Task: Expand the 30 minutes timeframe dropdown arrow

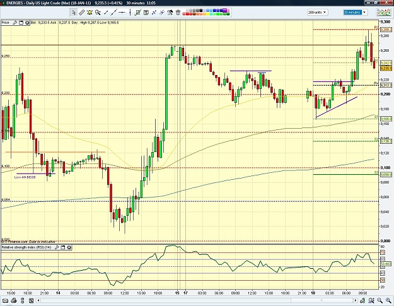Action: point(364,13)
